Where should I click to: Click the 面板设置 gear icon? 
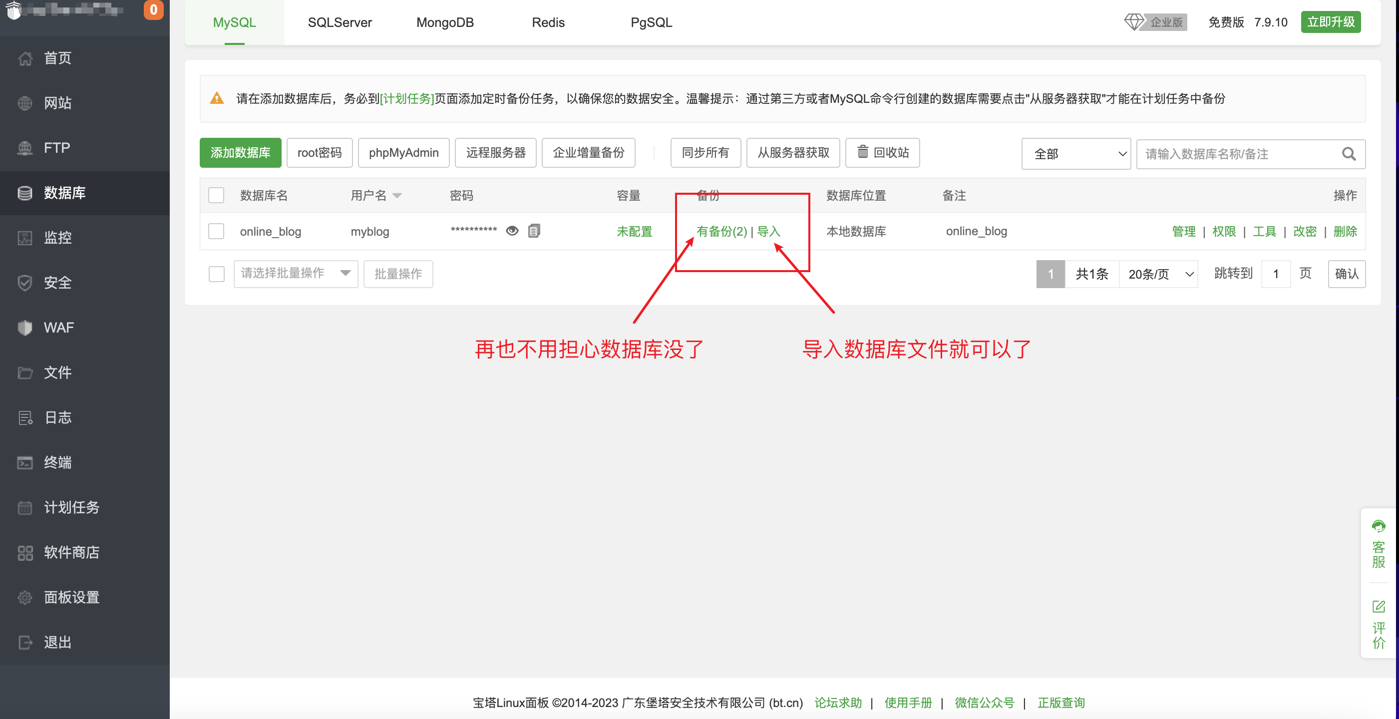pyautogui.click(x=25, y=597)
